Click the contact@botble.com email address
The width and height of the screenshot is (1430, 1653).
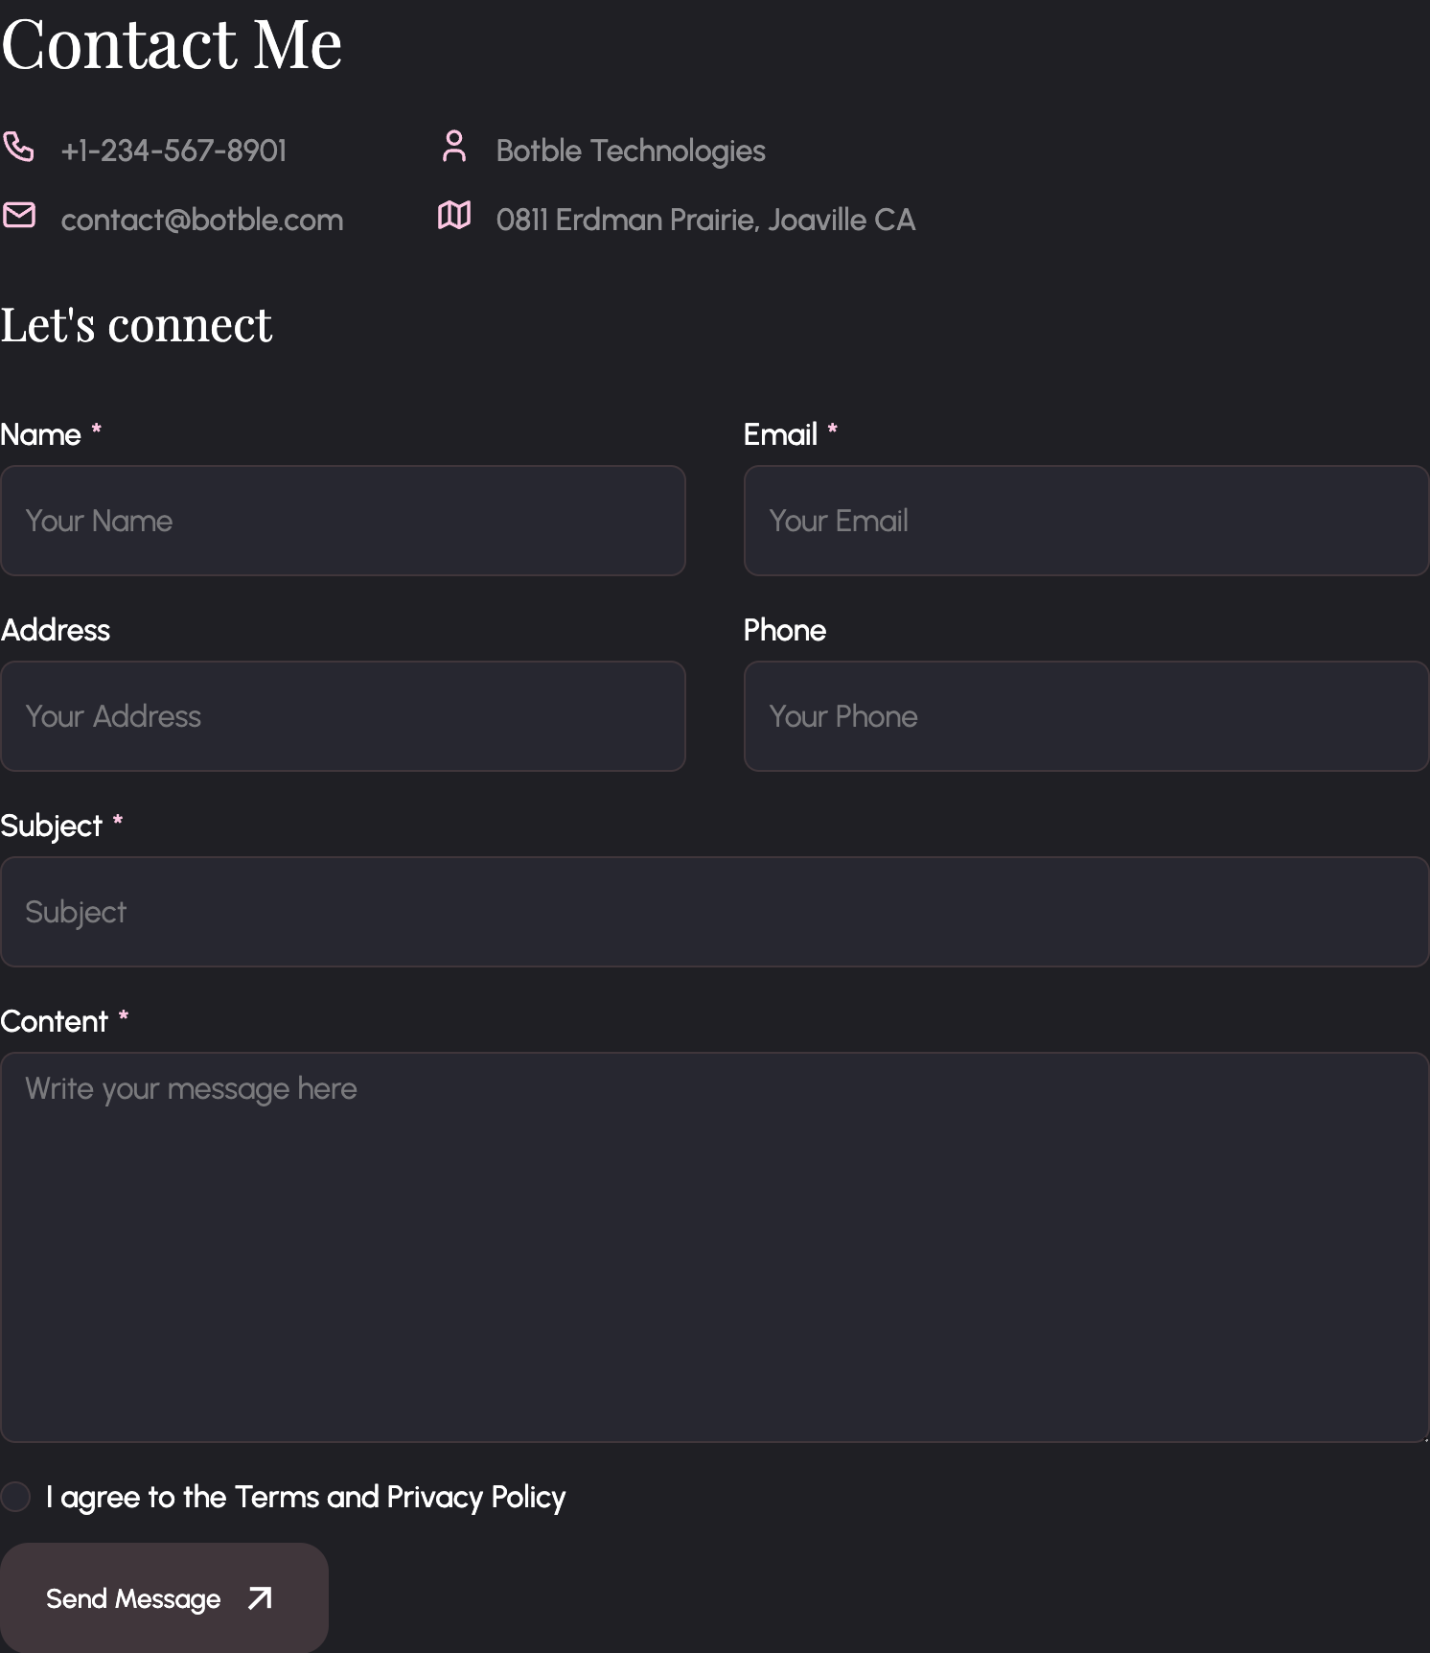pos(201,220)
